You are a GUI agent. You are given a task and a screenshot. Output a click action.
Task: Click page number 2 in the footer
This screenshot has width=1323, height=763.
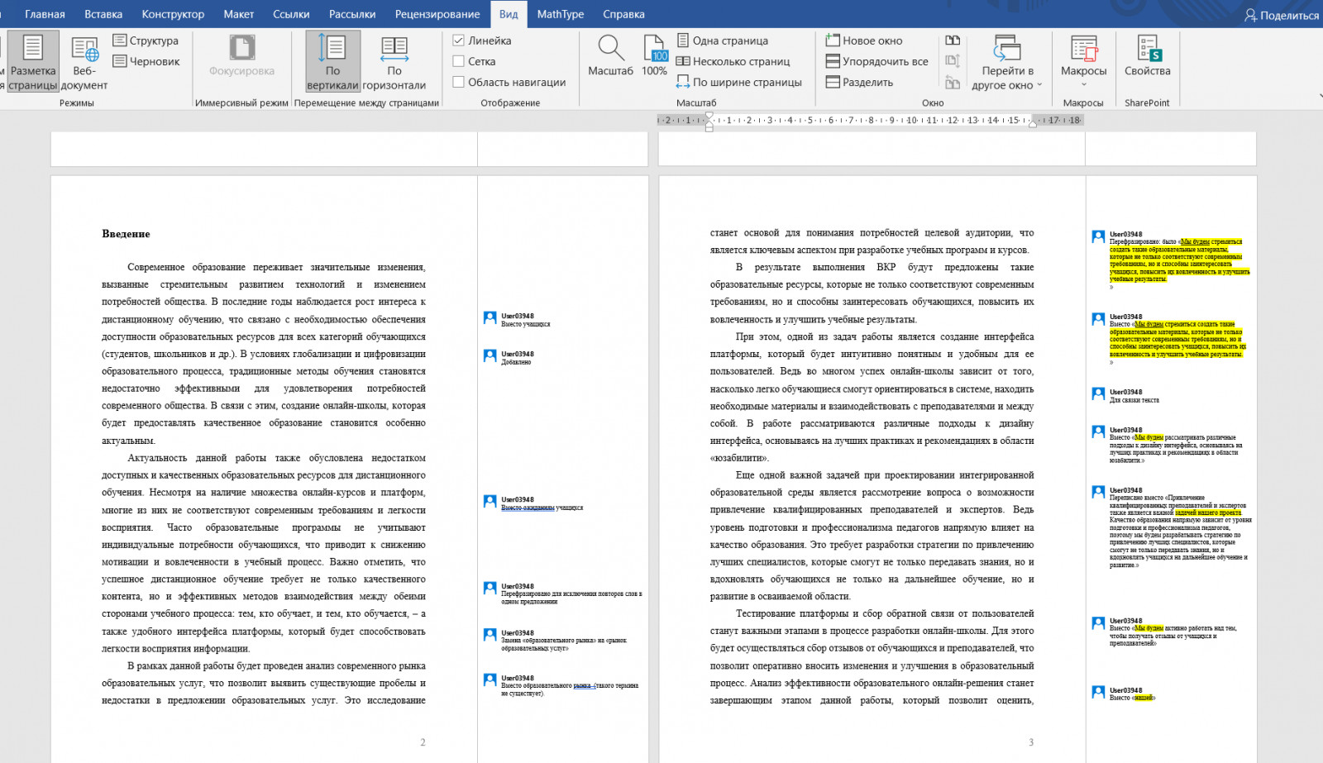pos(423,742)
